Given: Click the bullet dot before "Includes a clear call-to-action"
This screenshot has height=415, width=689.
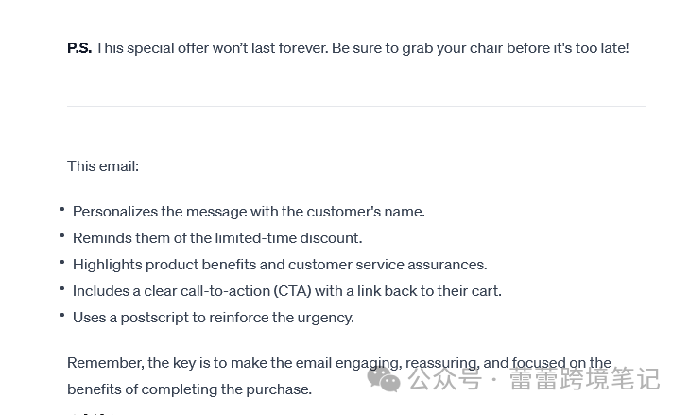Looking at the screenshot, I should point(62,289).
